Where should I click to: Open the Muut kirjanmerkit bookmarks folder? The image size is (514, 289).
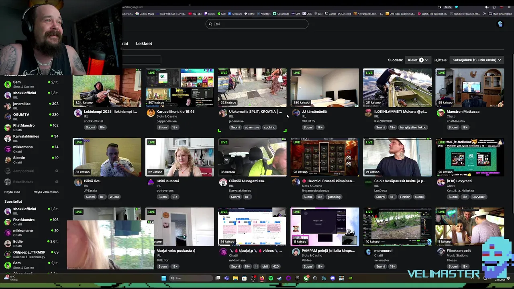point(500,14)
